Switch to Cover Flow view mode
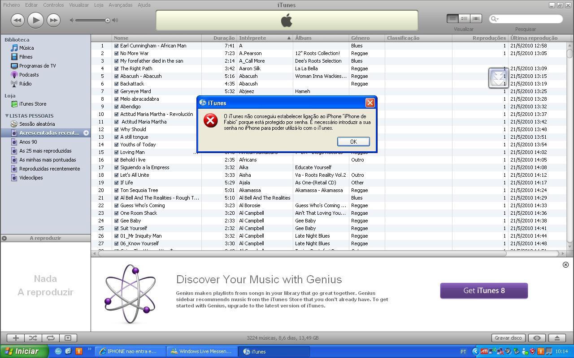The image size is (574, 358). point(476,18)
